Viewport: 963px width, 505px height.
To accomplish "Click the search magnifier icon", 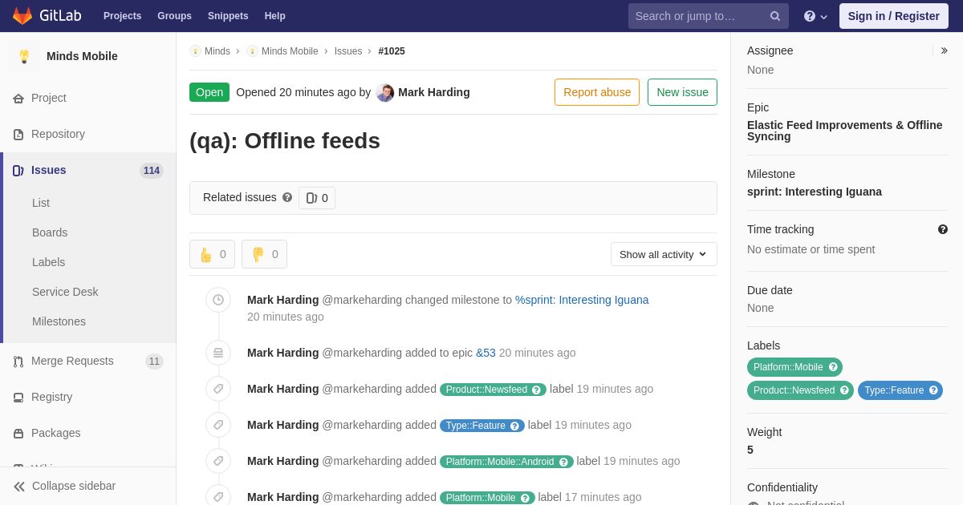I will coord(775,16).
